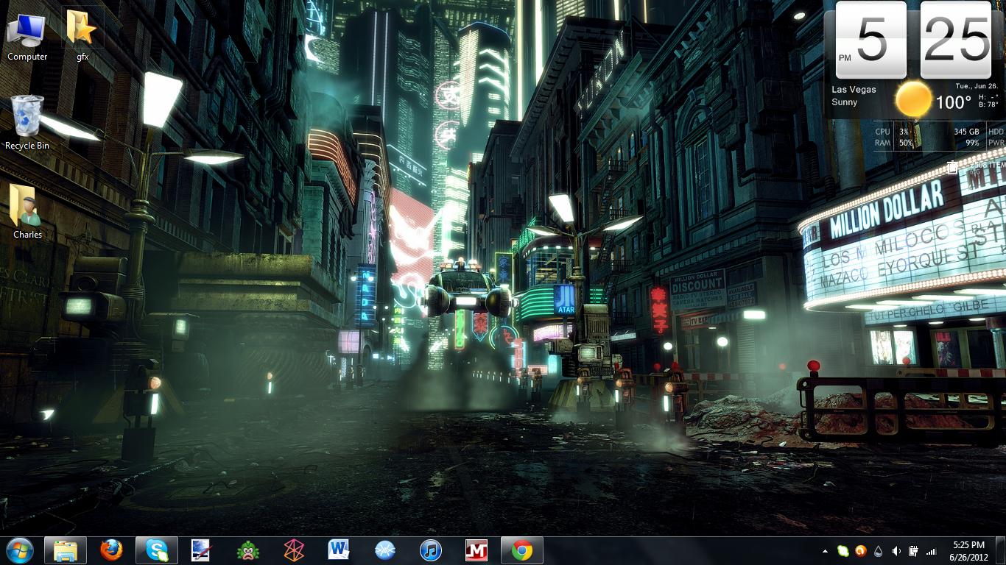The height and width of the screenshot is (565, 1006).
Task: Switch to the Skype taskbar window
Action: pos(157,550)
